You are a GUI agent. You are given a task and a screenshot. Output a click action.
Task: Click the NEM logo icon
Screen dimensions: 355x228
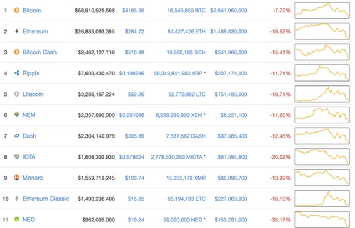point(16,115)
